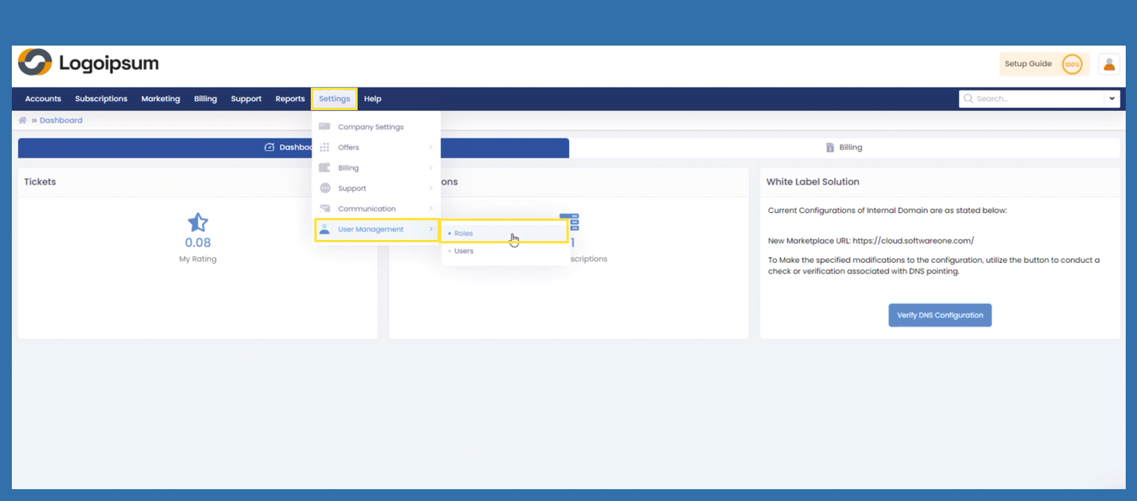Click the home breadcrumb icon

(x=23, y=120)
